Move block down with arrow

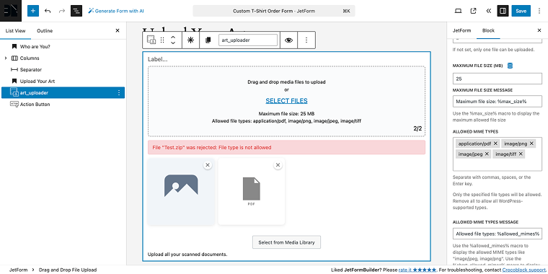tap(172, 43)
